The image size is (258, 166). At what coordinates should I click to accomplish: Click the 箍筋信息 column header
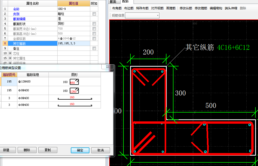pyautogui.click(x=33, y=75)
